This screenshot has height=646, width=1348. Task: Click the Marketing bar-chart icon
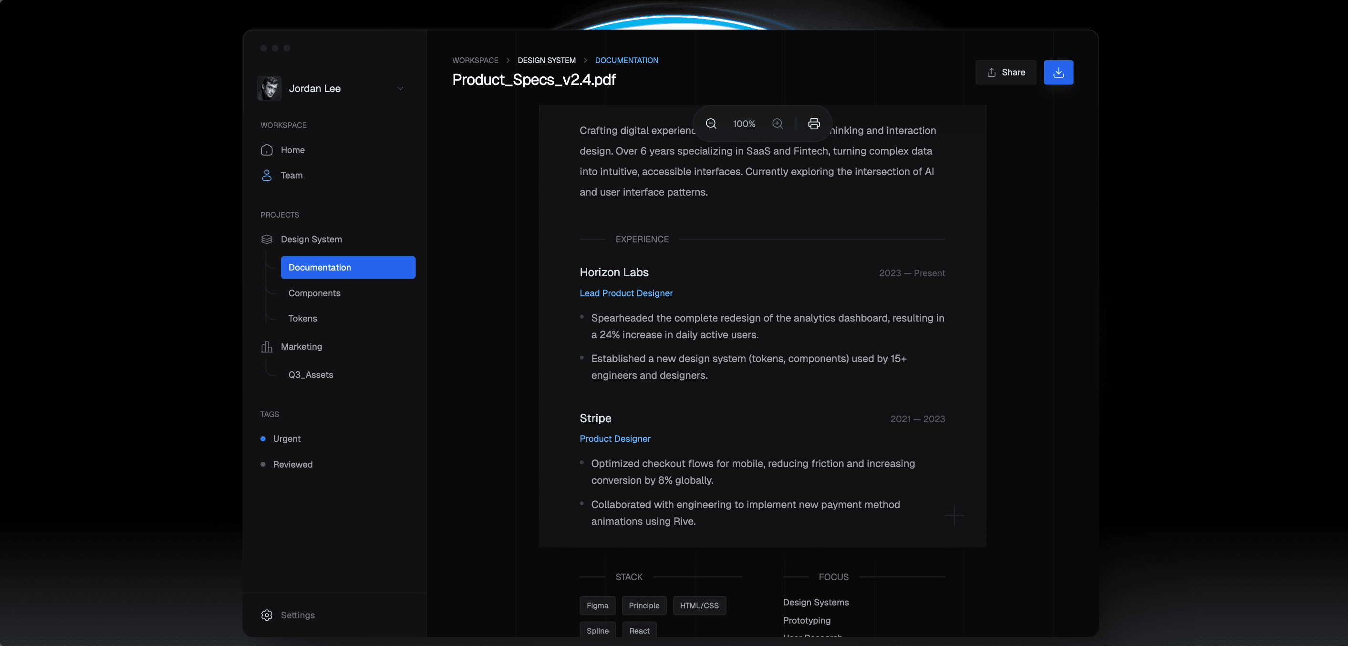click(266, 346)
